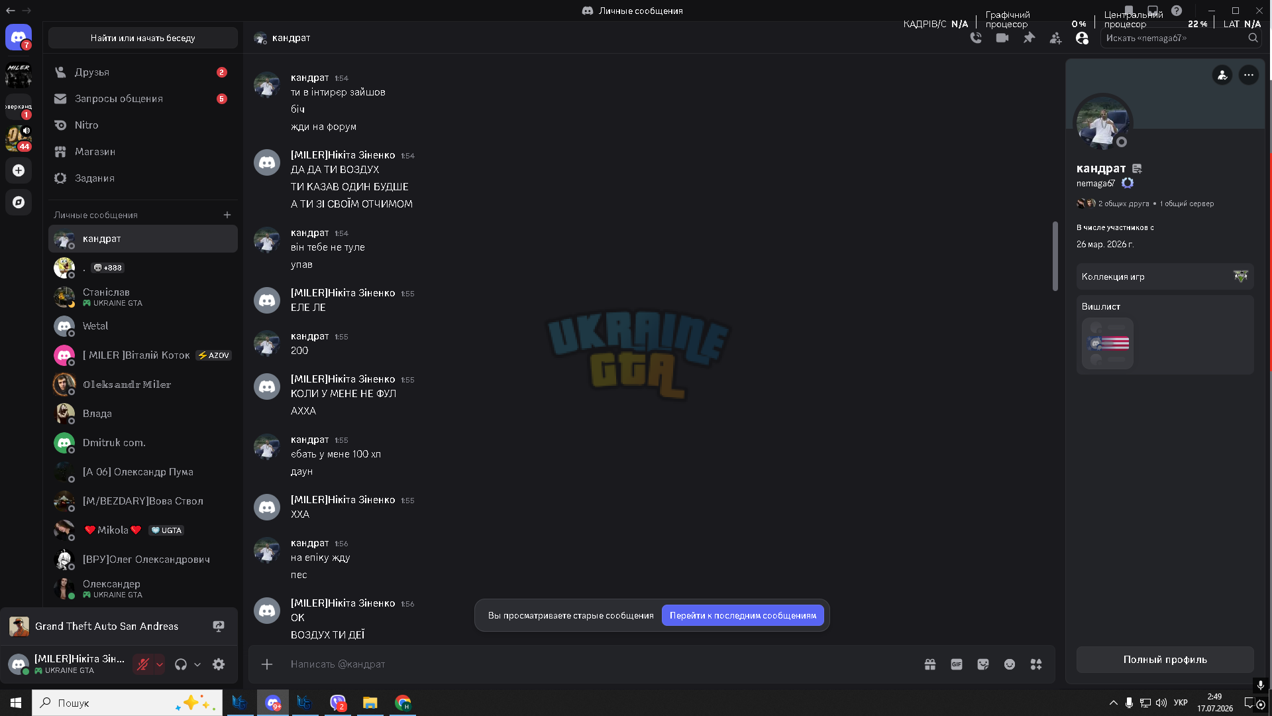
Task: Unmute the microphone
Action: 142,664
